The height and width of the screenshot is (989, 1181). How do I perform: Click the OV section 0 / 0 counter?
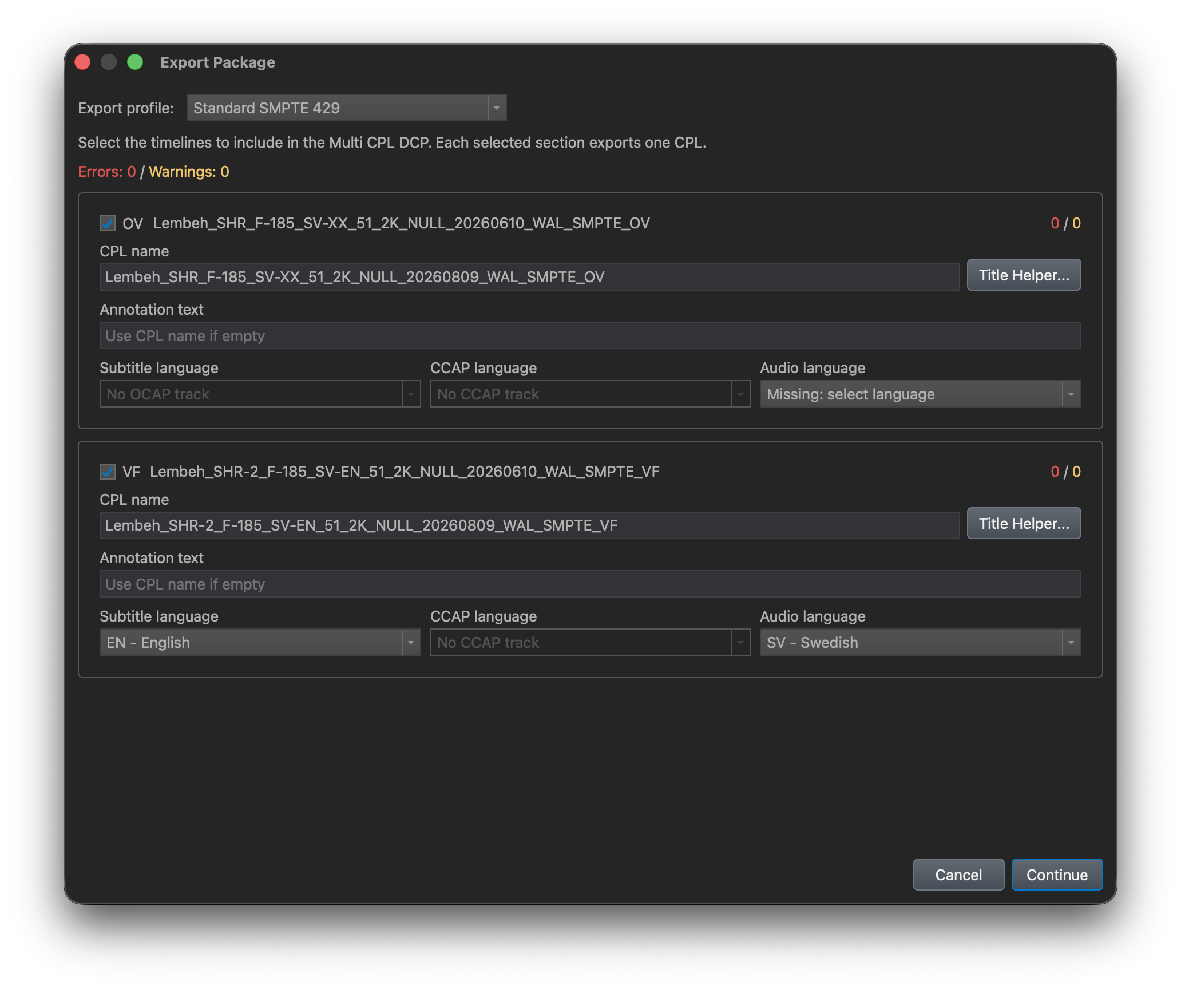(1065, 223)
